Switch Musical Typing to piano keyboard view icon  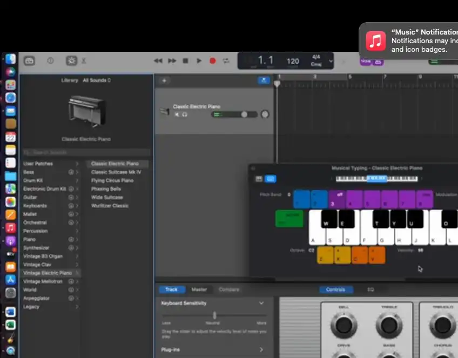click(259, 179)
